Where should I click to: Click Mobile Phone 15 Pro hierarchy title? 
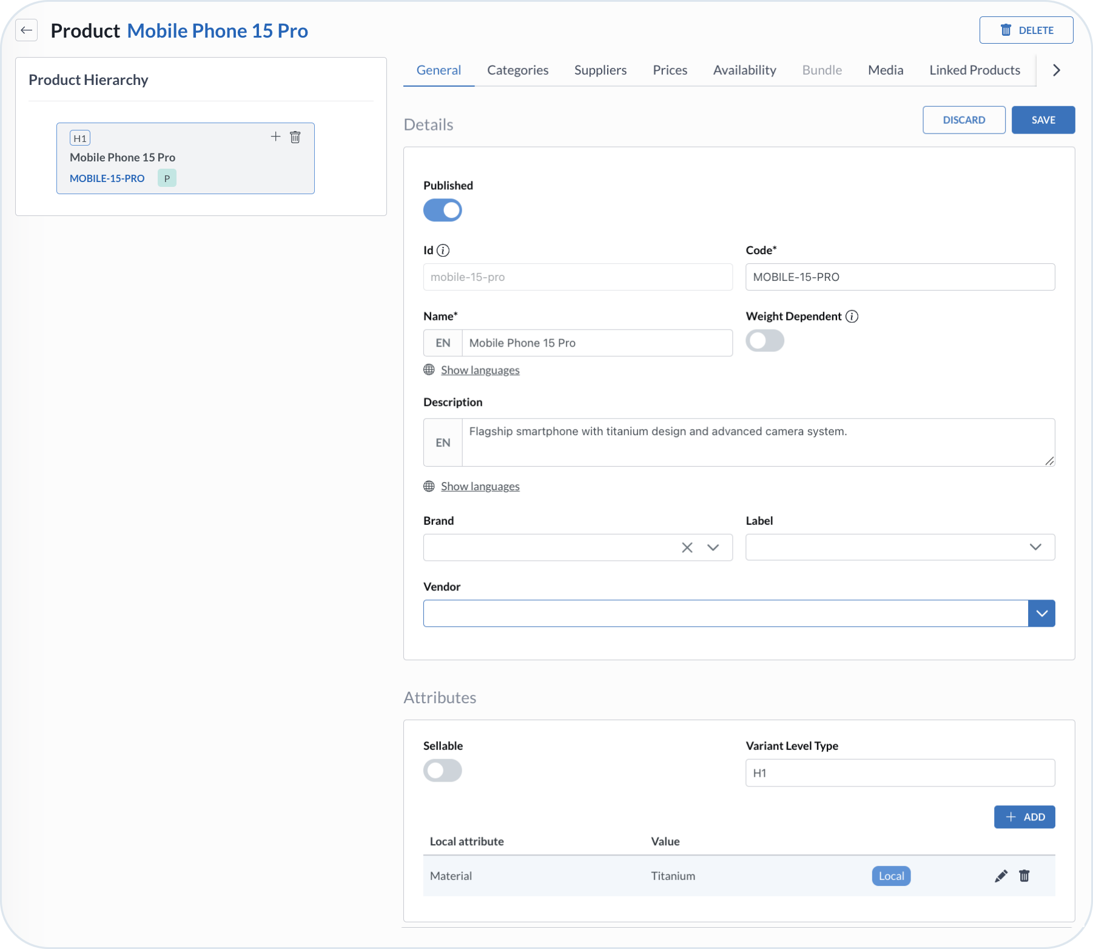(x=123, y=158)
